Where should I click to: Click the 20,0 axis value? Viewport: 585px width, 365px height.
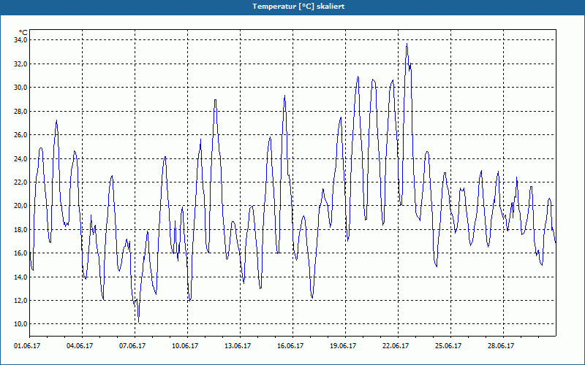pos(20,206)
